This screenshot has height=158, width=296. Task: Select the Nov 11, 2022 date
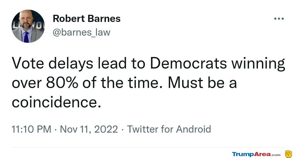89,129
